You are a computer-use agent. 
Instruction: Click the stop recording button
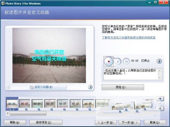(118, 61)
